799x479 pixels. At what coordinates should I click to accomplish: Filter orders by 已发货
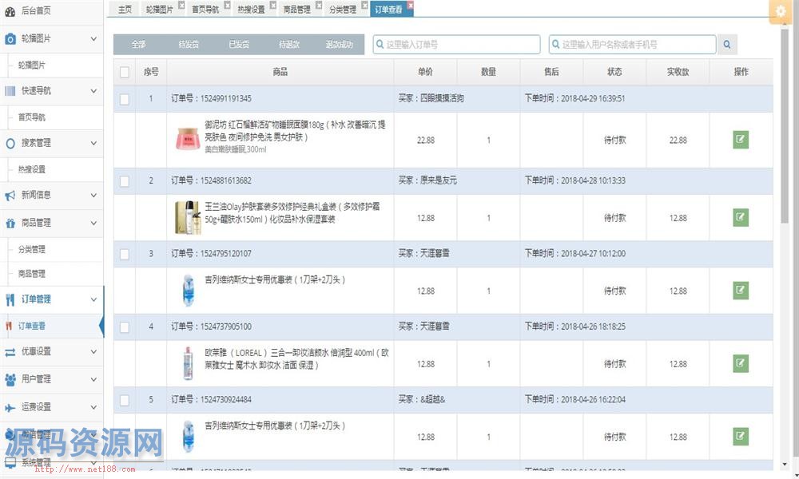[x=239, y=44]
